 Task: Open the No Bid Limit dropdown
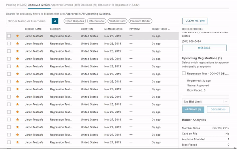click(x=205, y=102)
